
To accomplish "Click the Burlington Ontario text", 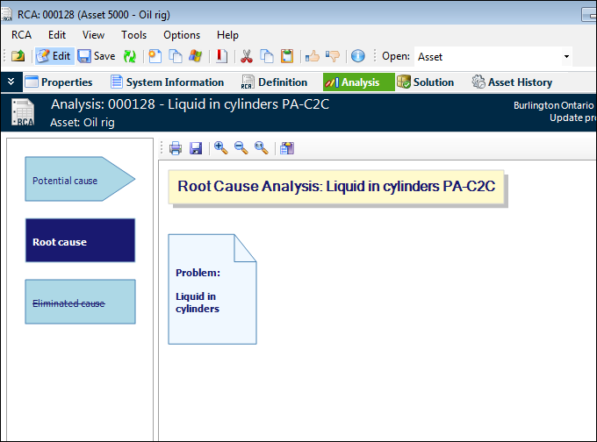I will click(x=553, y=105).
